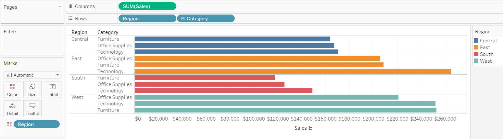Click the Sales axis sort icon
Viewport: 503px width, 139px height.
(x=310, y=128)
